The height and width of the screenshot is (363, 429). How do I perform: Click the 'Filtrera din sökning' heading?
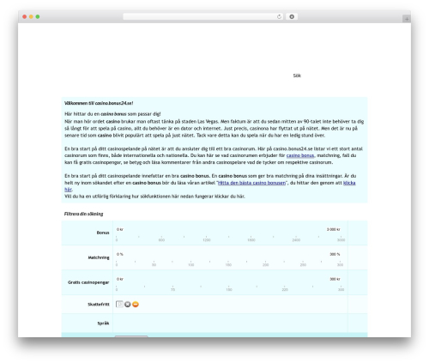(x=83, y=214)
